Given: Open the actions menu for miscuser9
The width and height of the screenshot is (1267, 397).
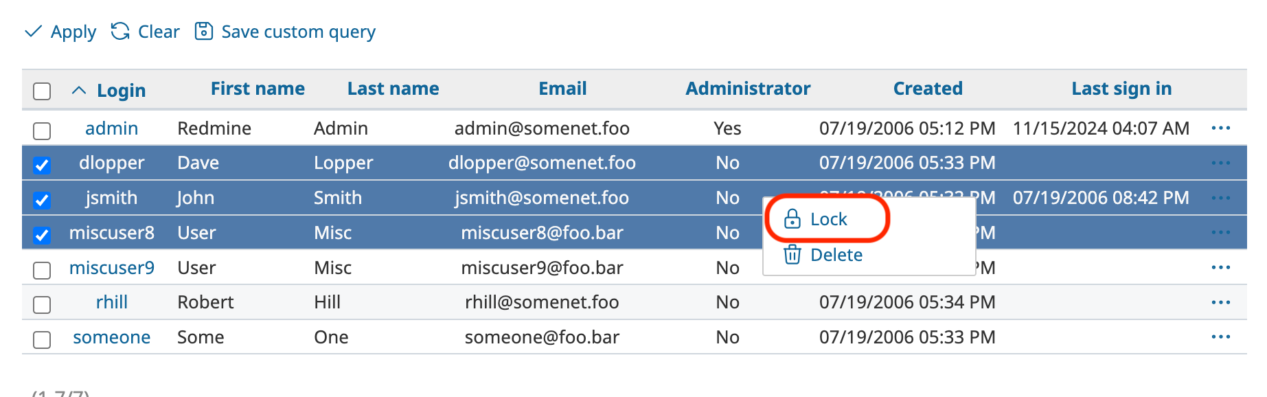Looking at the screenshot, I should (1220, 268).
